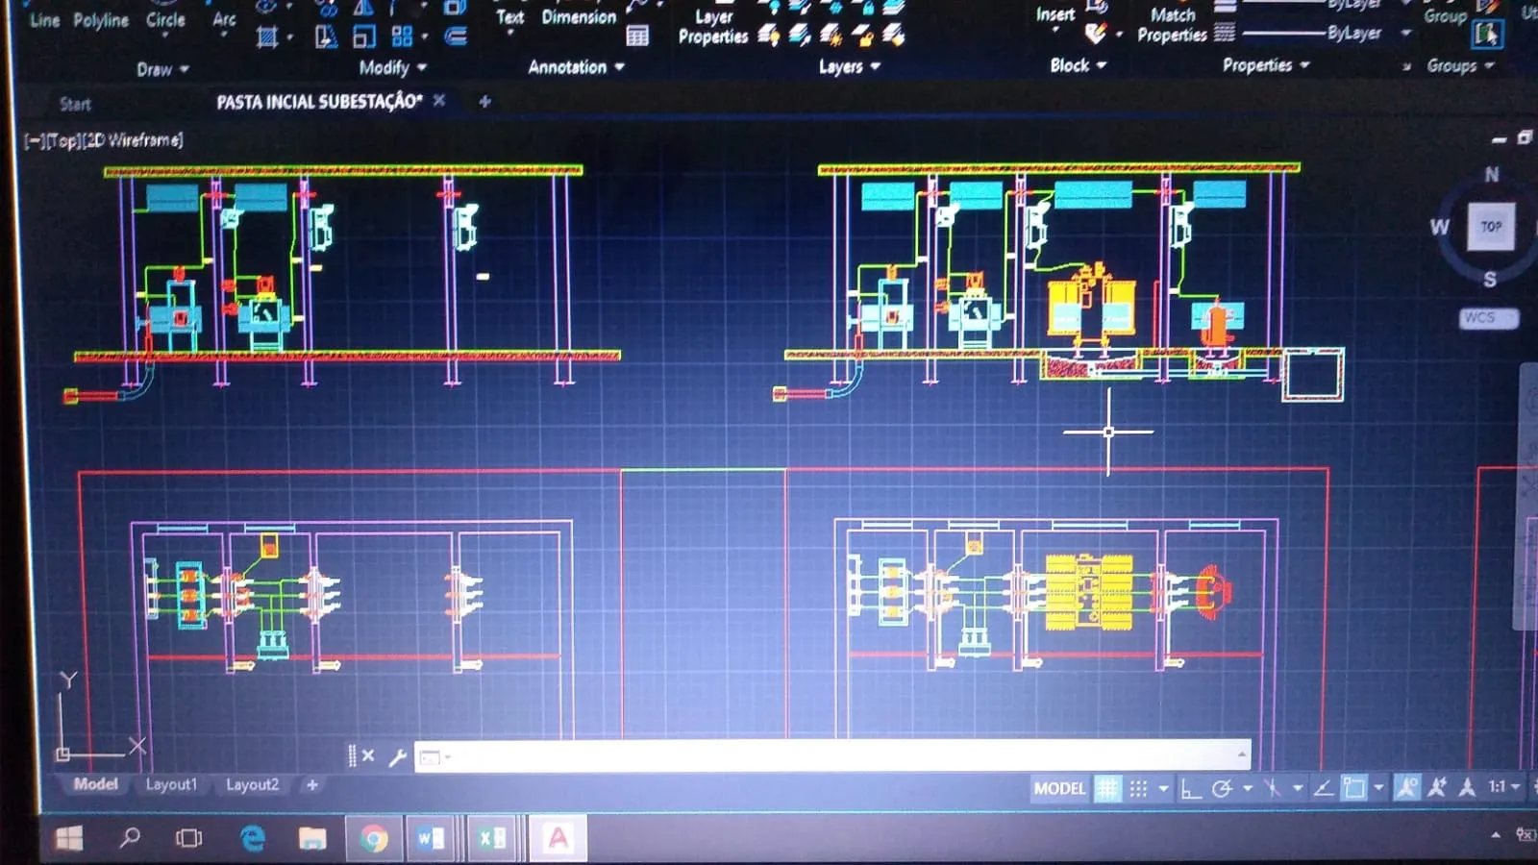This screenshot has height=865, width=1538.
Task: Open the annotation scale 1:1 dropdown
Action: [x=1504, y=787]
